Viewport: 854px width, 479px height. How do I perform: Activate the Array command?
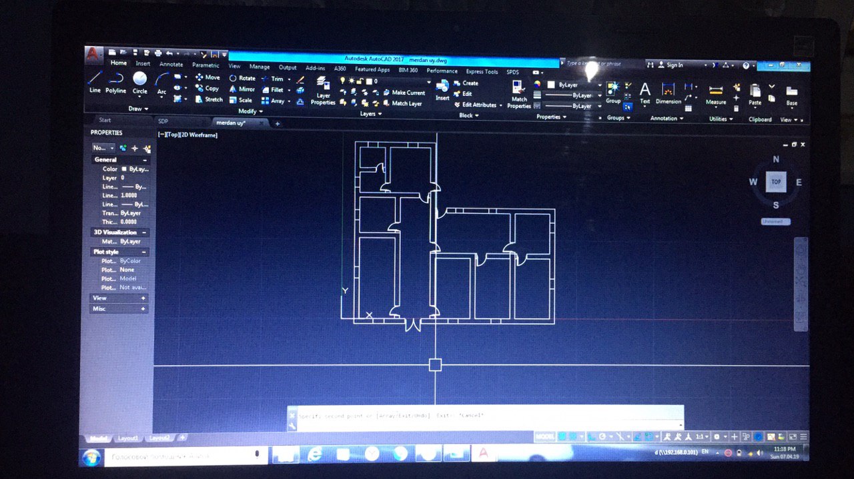point(273,101)
